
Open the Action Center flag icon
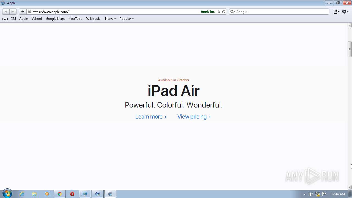tap(324, 194)
